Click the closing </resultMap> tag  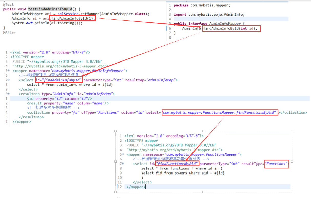[x=31, y=117]
